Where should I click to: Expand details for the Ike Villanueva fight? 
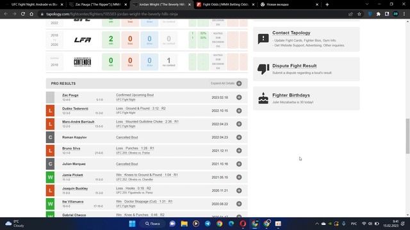tap(239, 204)
